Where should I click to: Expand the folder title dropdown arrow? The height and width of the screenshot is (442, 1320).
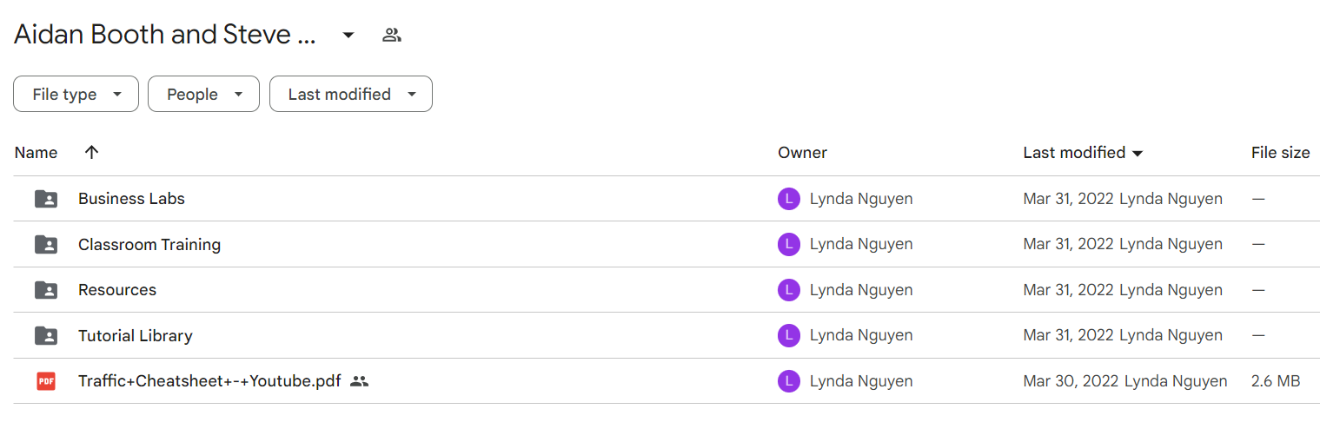(348, 35)
